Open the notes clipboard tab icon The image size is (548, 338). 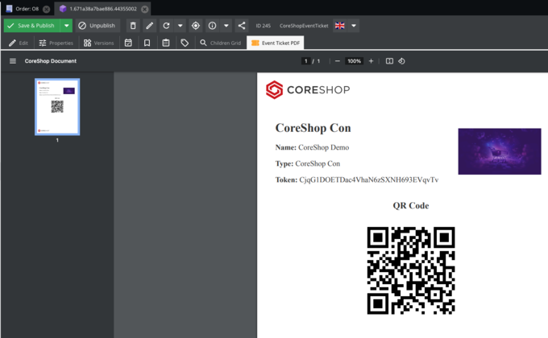point(166,43)
